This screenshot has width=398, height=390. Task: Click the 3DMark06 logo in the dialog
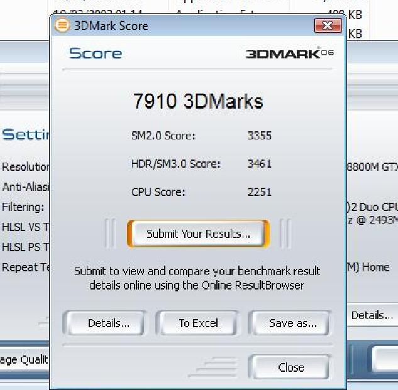point(289,53)
